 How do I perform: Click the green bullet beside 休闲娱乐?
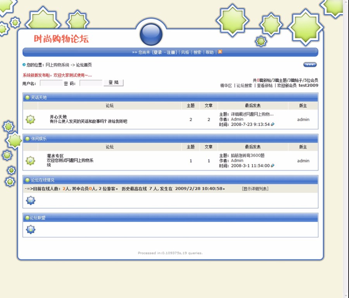point(28,139)
